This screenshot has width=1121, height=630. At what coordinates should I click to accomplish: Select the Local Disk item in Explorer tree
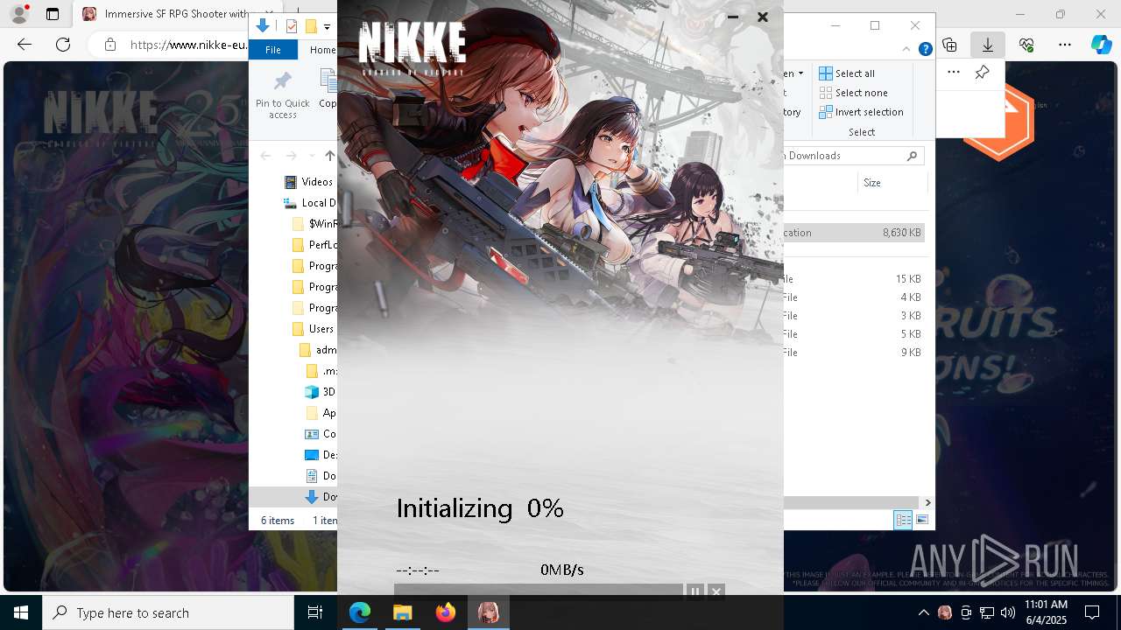(311, 203)
